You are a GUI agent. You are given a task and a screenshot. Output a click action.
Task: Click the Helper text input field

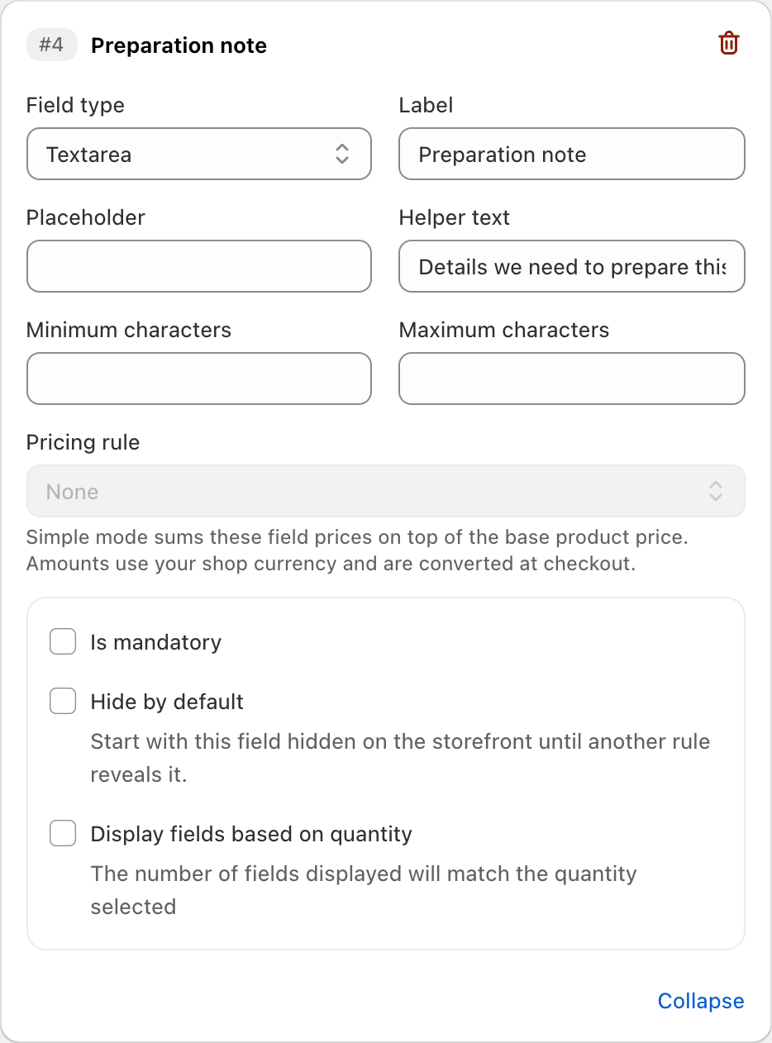tap(572, 266)
